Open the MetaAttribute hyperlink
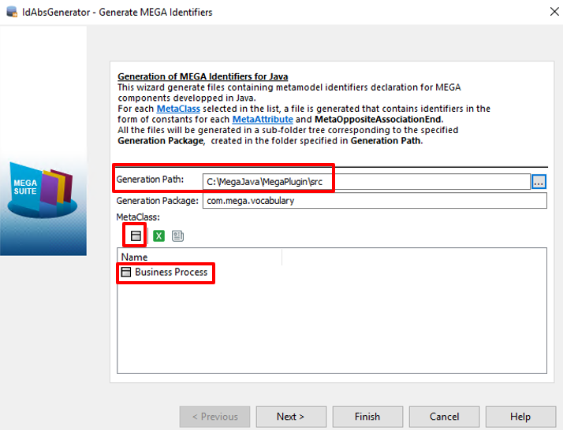 [x=263, y=120]
